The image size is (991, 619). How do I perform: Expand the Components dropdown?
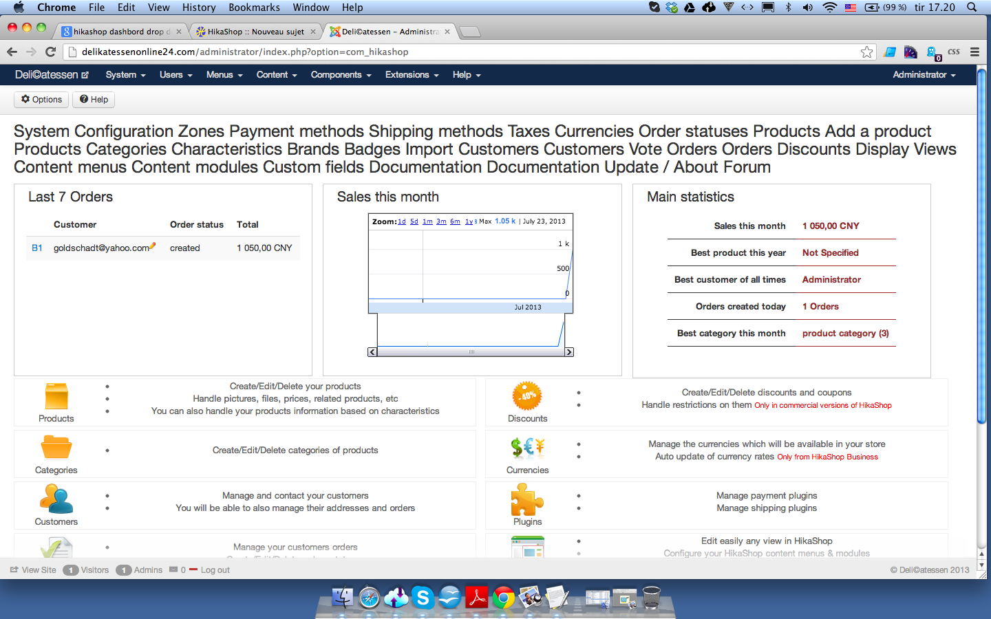pos(341,75)
